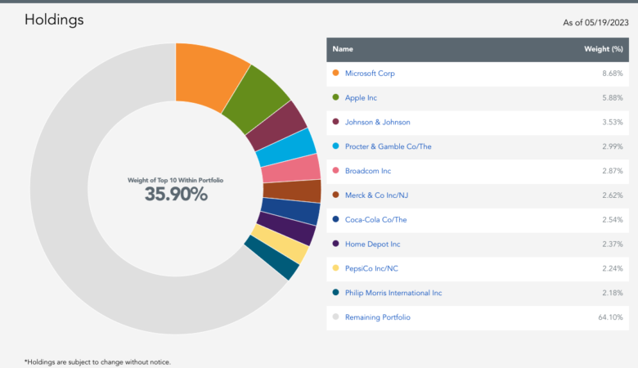The width and height of the screenshot is (638, 368).
Task: Open the Microsoft Corp holding link
Action: pyautogui.click(x=370, y=74)
